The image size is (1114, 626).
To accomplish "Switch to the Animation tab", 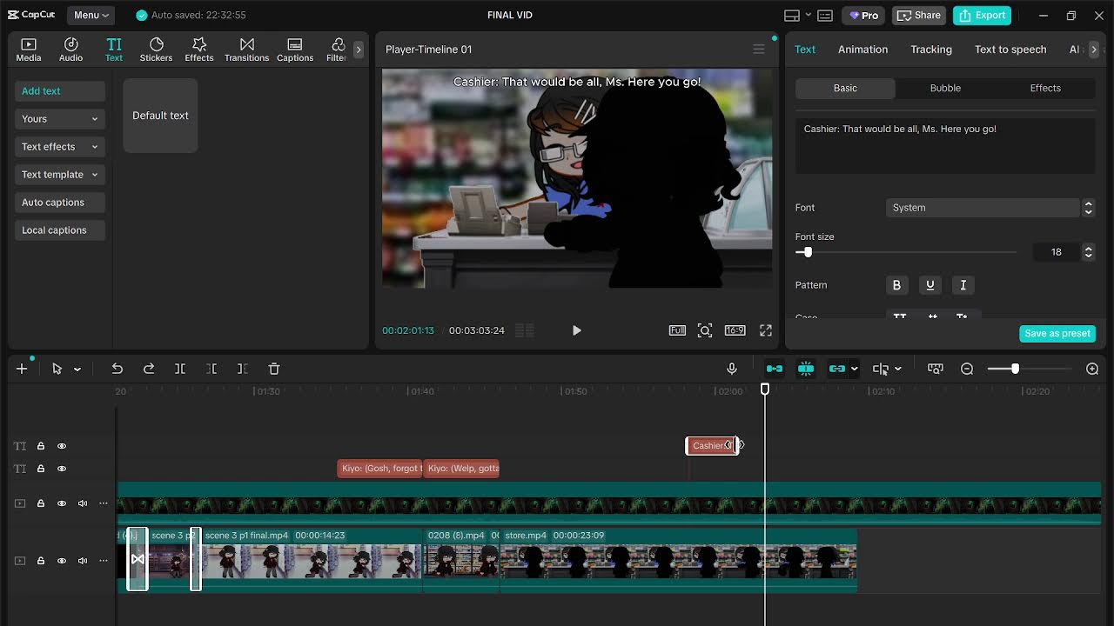I will 863,50.
